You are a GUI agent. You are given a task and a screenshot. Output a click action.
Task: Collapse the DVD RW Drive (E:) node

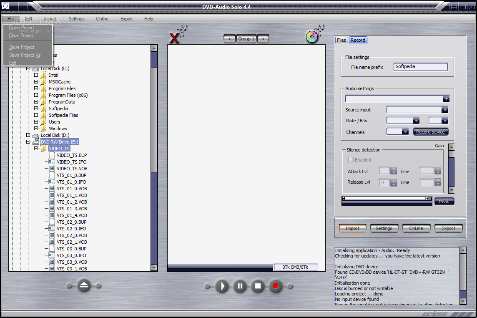coord(28,142)
